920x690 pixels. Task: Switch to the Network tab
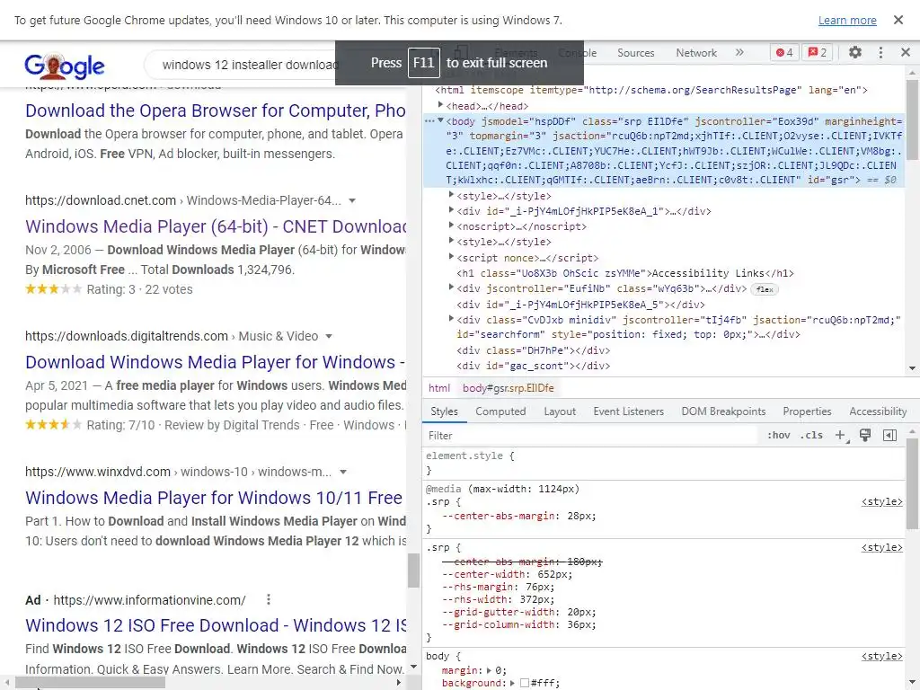pyautogui.click(x=696, y=53)
